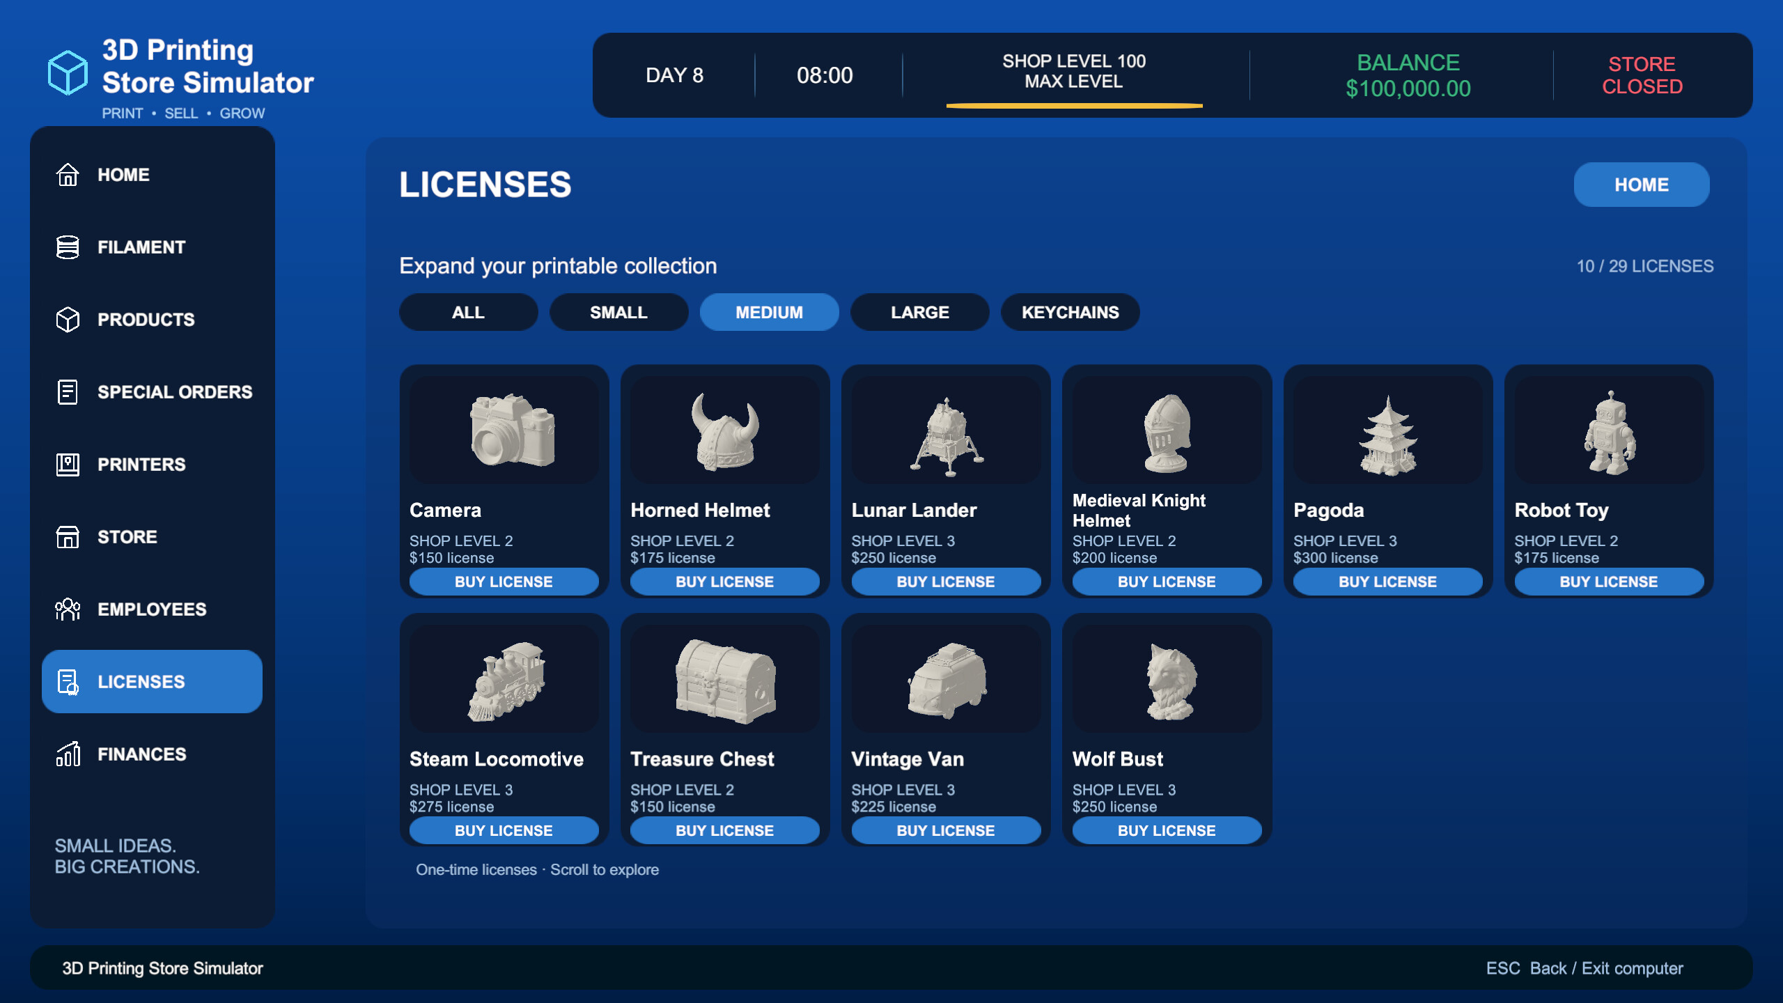Viewport: 1783px width, 1003px height.
Task: Click the ESC Back / Exit computer hint
Action: click(1585, 968)
